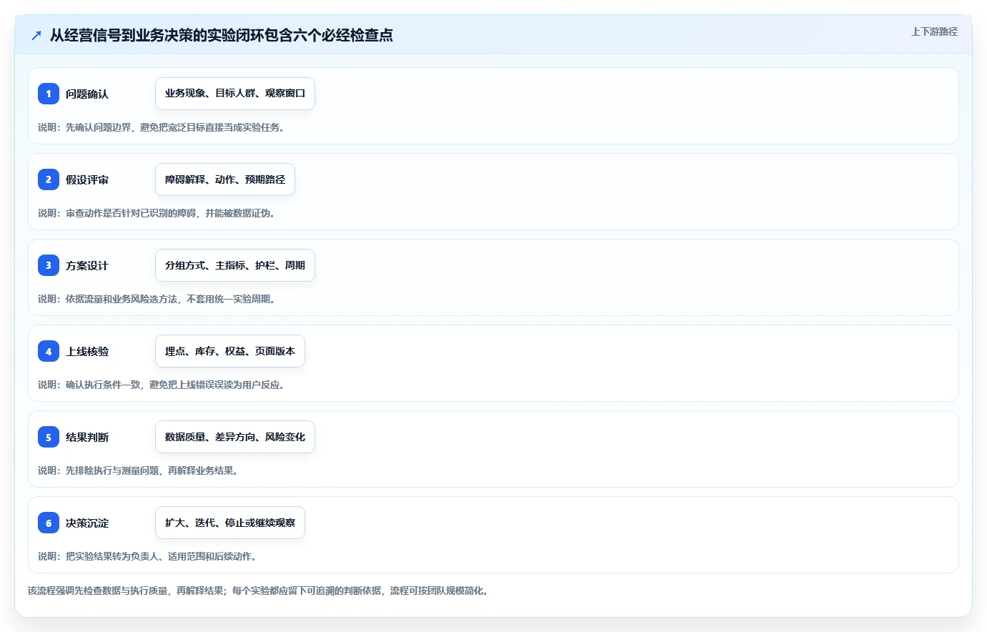The image size is (987, 632).
Task: Click the 业务现象、目标人群、观察窗口 tag
Action: point(235,94)
